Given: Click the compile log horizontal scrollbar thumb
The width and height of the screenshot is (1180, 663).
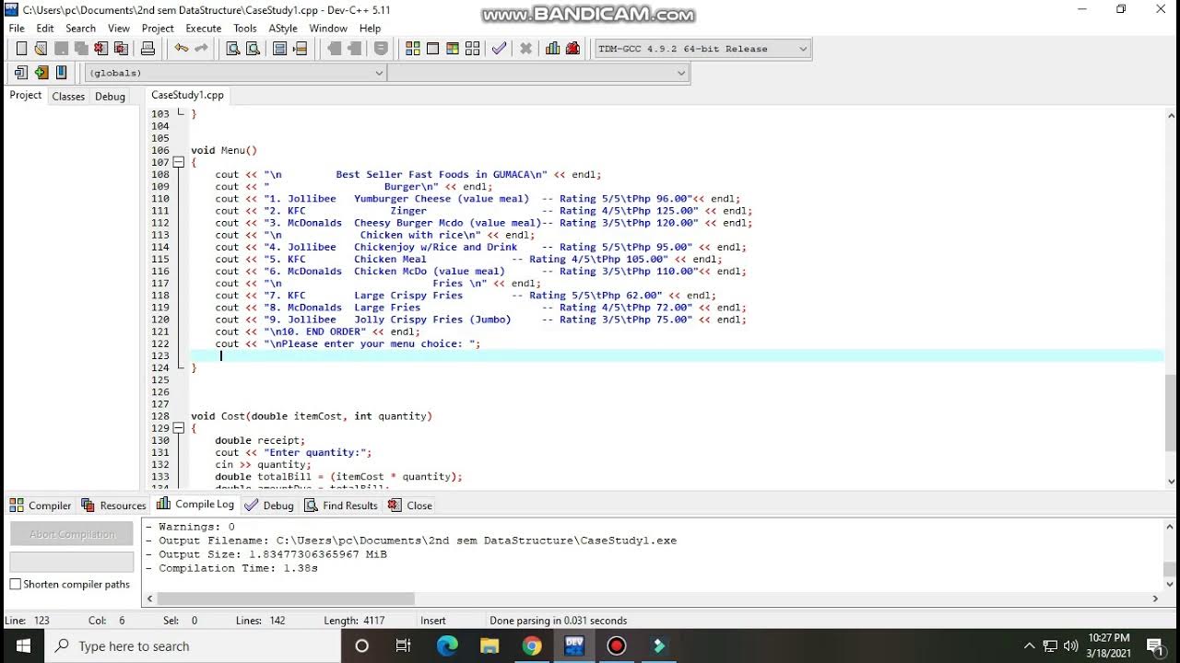Looking at the screenshot, I should click(285, 599).
